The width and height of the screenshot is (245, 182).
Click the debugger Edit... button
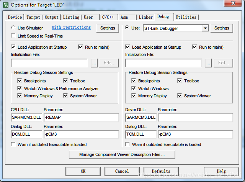coord(223,63)
